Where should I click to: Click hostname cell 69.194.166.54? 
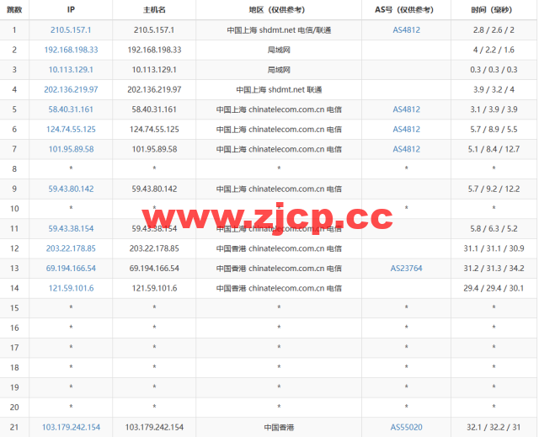pyautogui.click(x=154, y=269)
